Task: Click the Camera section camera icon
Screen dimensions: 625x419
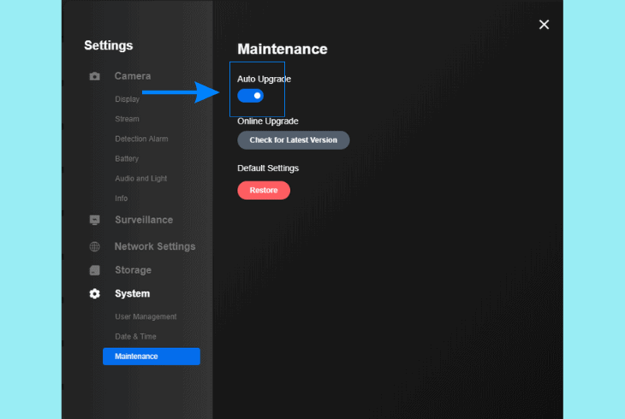Action: (x=94, y=76)
